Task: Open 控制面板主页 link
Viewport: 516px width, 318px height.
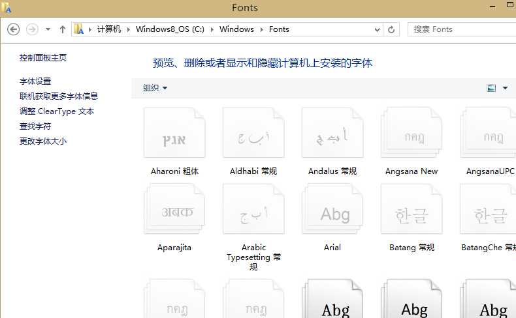Action: 43,58
